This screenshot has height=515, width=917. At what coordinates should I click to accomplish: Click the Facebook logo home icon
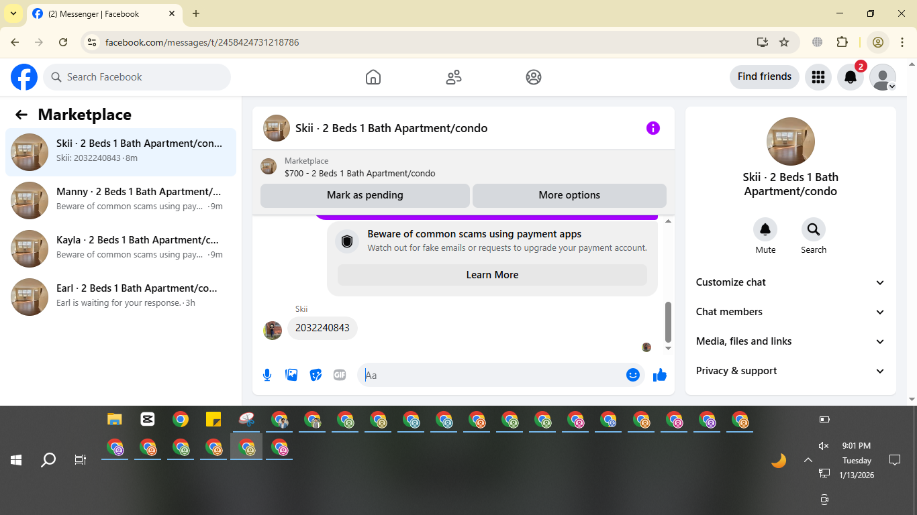pos(24,77)
